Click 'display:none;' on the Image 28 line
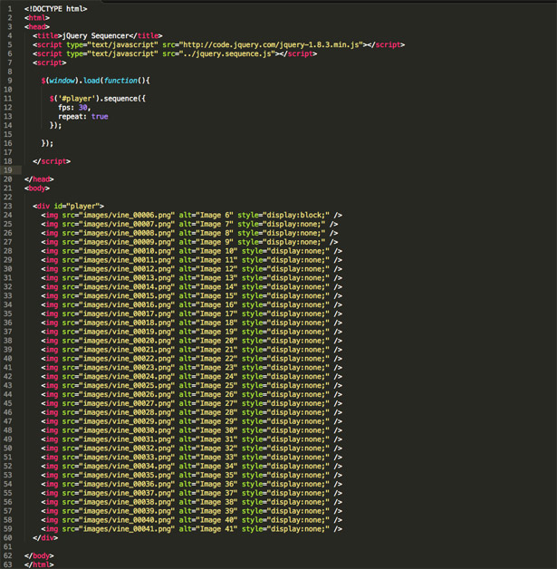 299,412
